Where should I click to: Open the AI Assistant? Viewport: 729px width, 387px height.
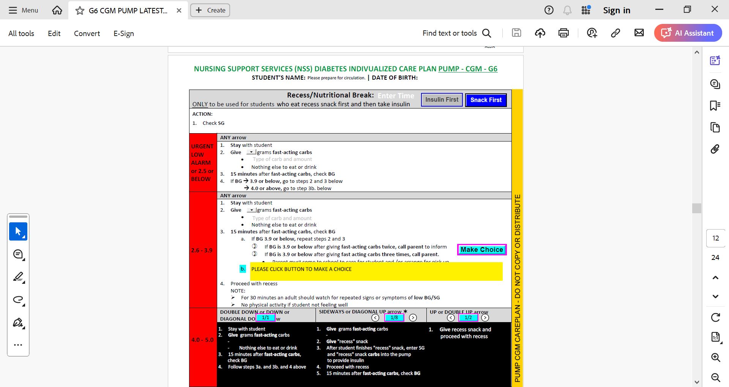tap(688, 33)
